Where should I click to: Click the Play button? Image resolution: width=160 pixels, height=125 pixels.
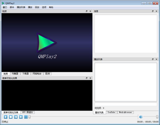(6, 117)
